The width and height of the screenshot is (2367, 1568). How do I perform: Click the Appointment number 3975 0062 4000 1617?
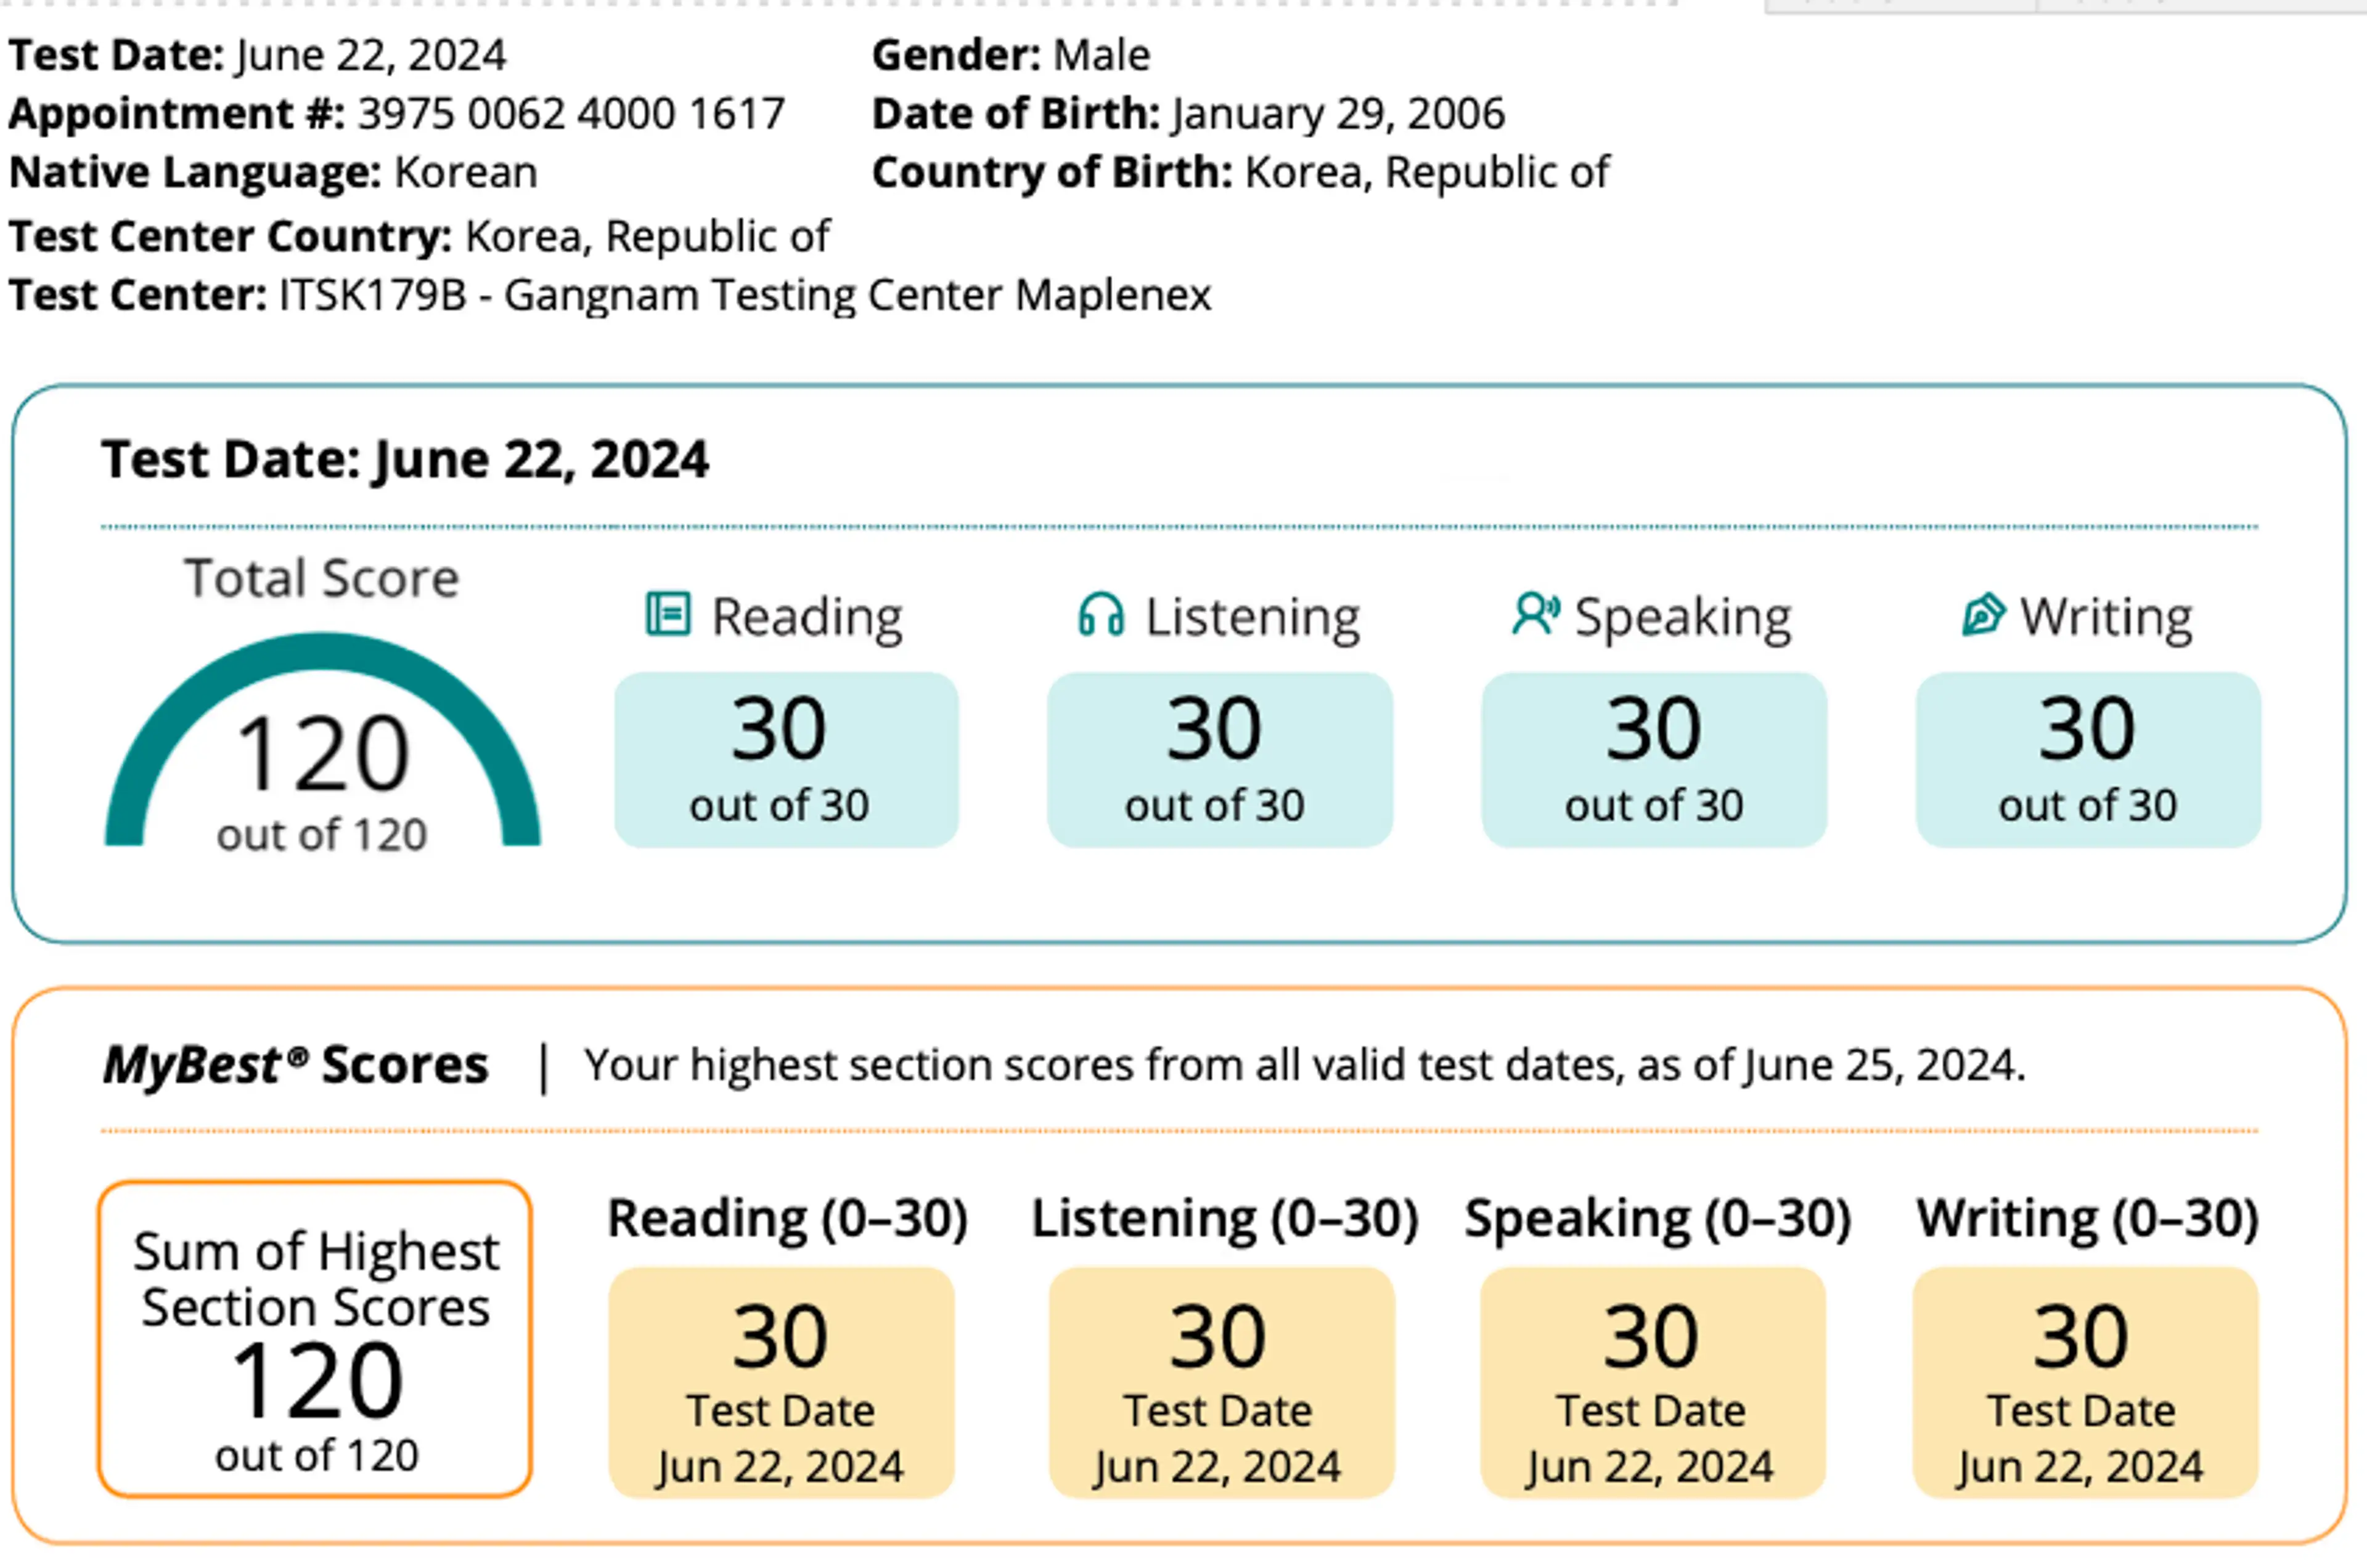click(571, 114)
